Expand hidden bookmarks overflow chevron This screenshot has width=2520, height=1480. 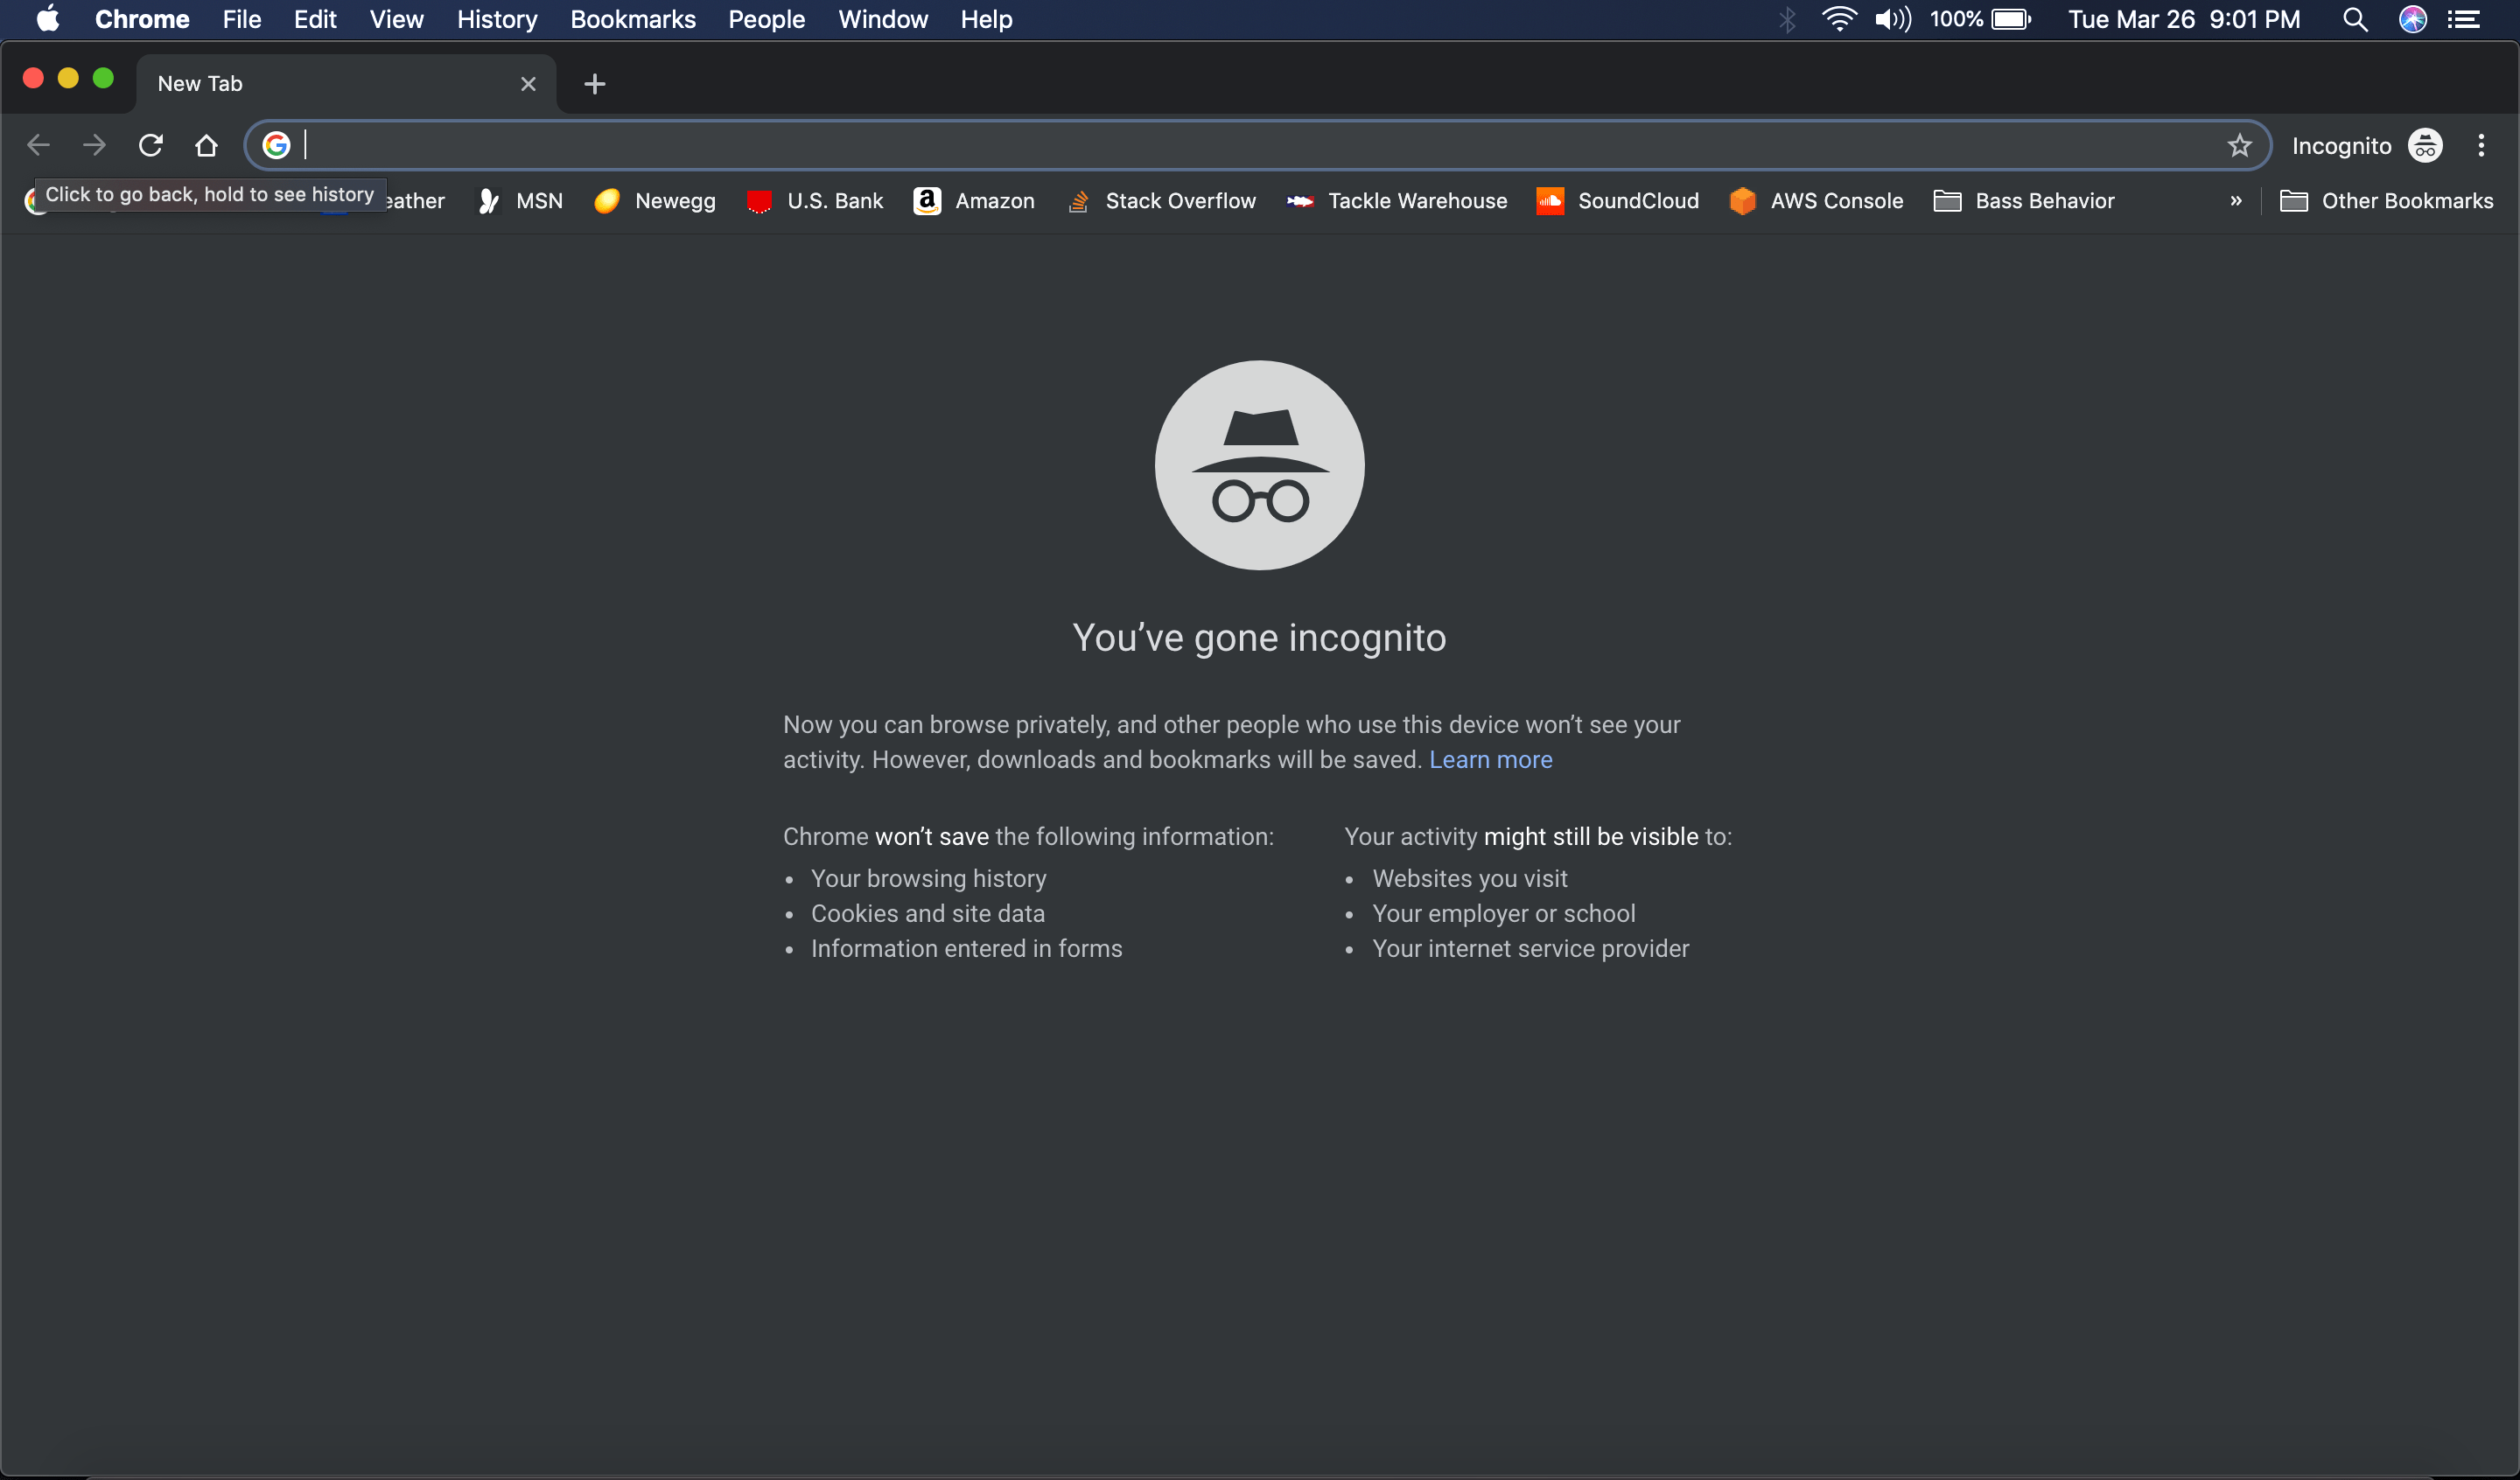pos(2236,201)
